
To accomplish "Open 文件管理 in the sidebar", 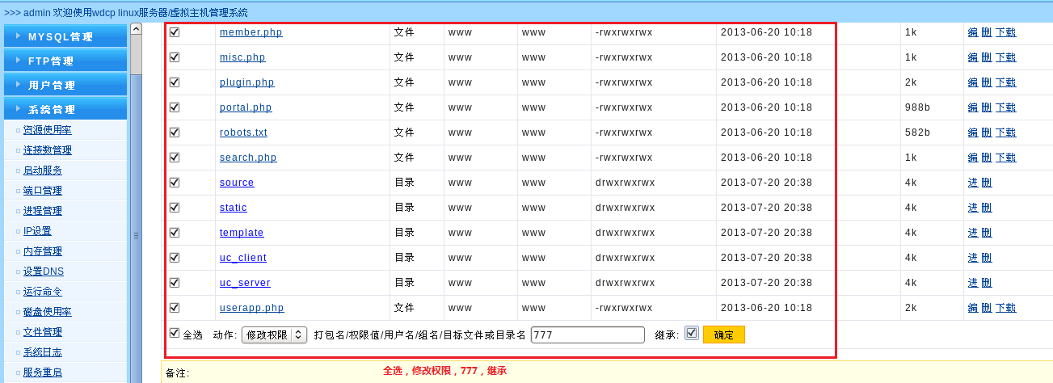I will click(x=43, y=332).
